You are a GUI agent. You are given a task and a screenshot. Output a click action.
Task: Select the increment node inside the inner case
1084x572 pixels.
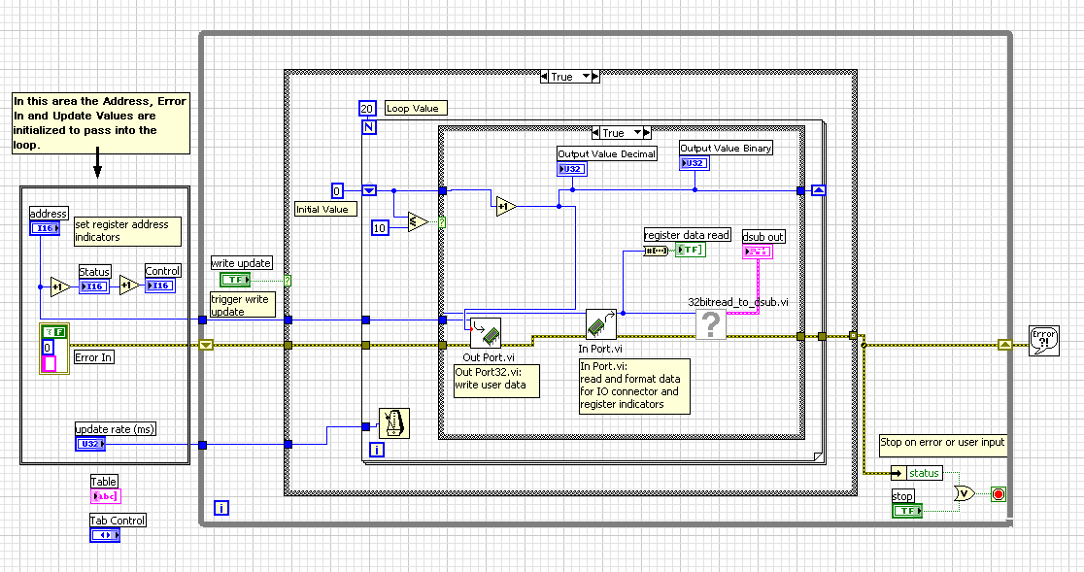pyautogui.click(x=507, y=206)
